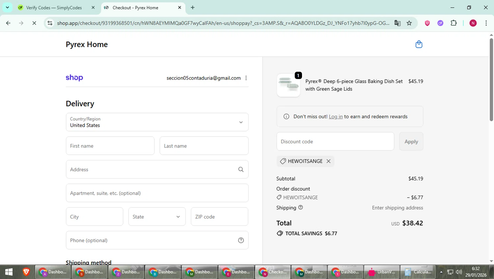Screen dimensions: 494x279
Task: Click the Pyrex Home store title
Action: pos(87,44)
